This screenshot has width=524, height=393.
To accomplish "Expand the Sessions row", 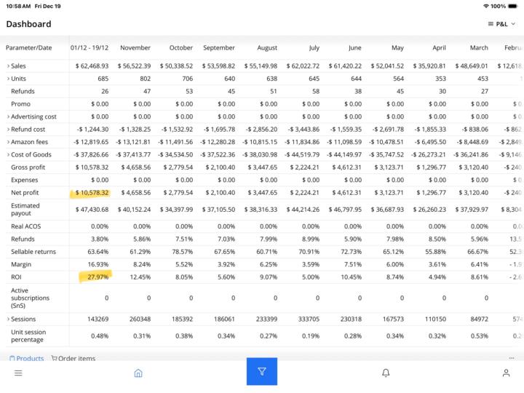I will point(8,319).
